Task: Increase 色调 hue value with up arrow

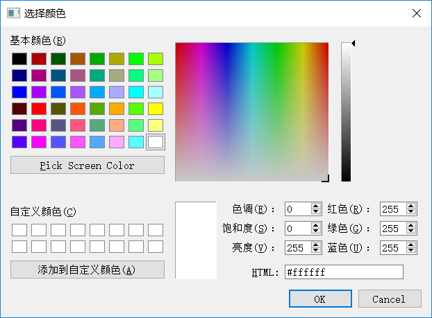Action: point(316,206)
